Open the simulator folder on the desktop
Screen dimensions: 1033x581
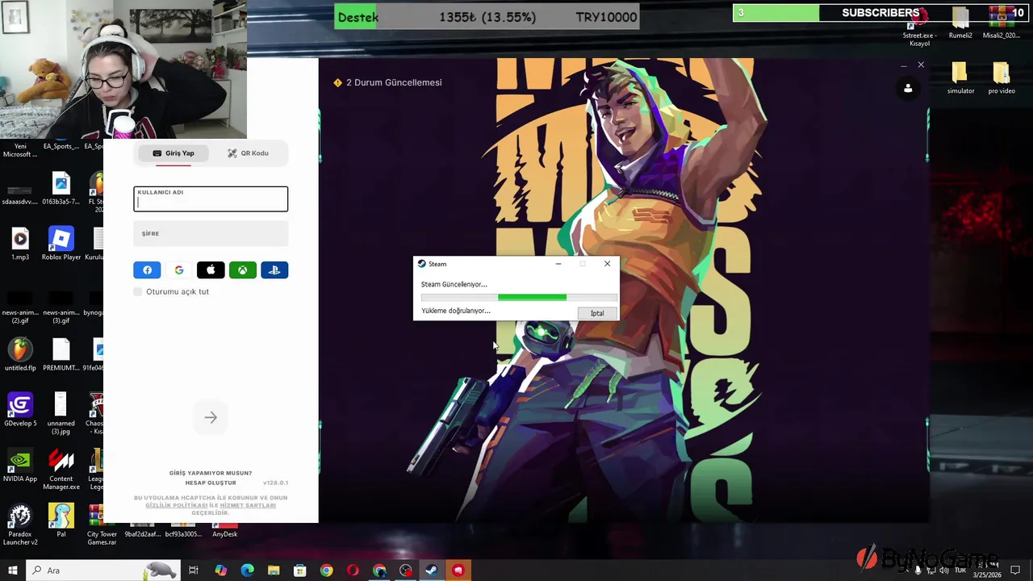point(960,78)
